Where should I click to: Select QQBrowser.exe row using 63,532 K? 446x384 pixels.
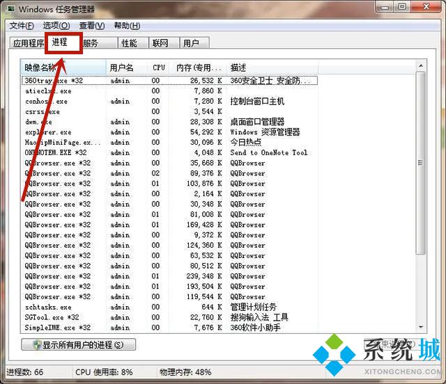[169, 255]
